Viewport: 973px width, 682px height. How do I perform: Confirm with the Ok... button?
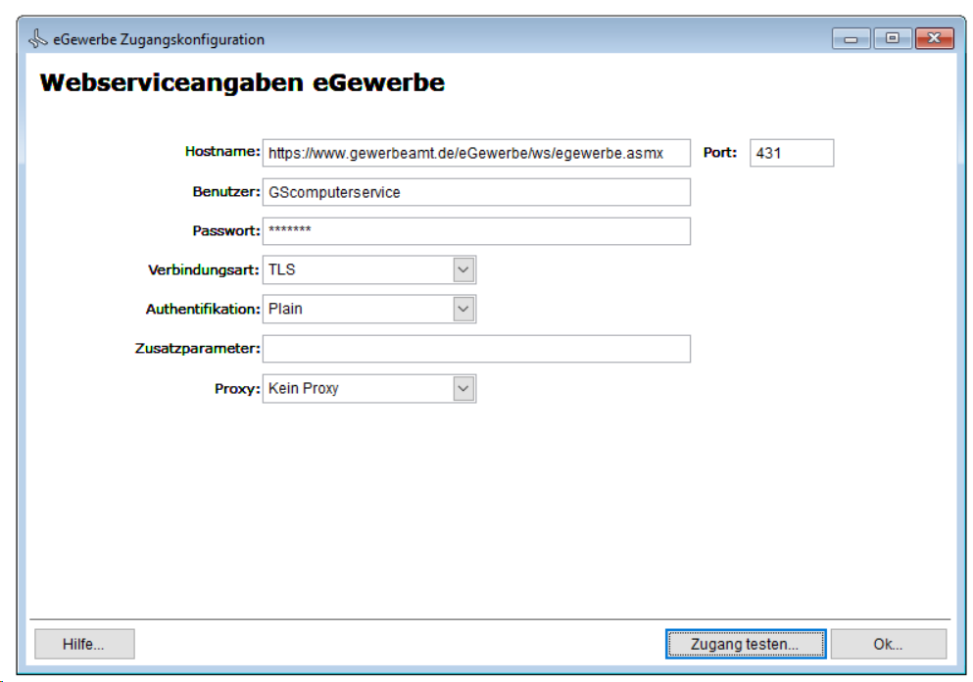(888, 645)
